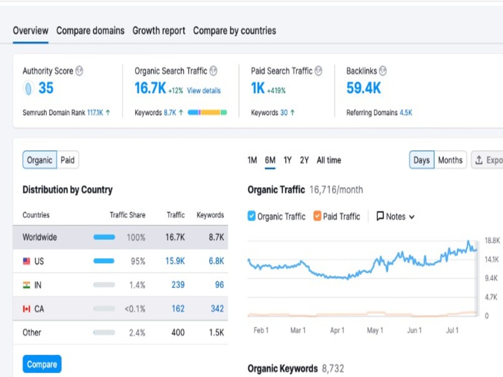Click the Compare button
Screen dimensions: 503x377
point(42,364)
